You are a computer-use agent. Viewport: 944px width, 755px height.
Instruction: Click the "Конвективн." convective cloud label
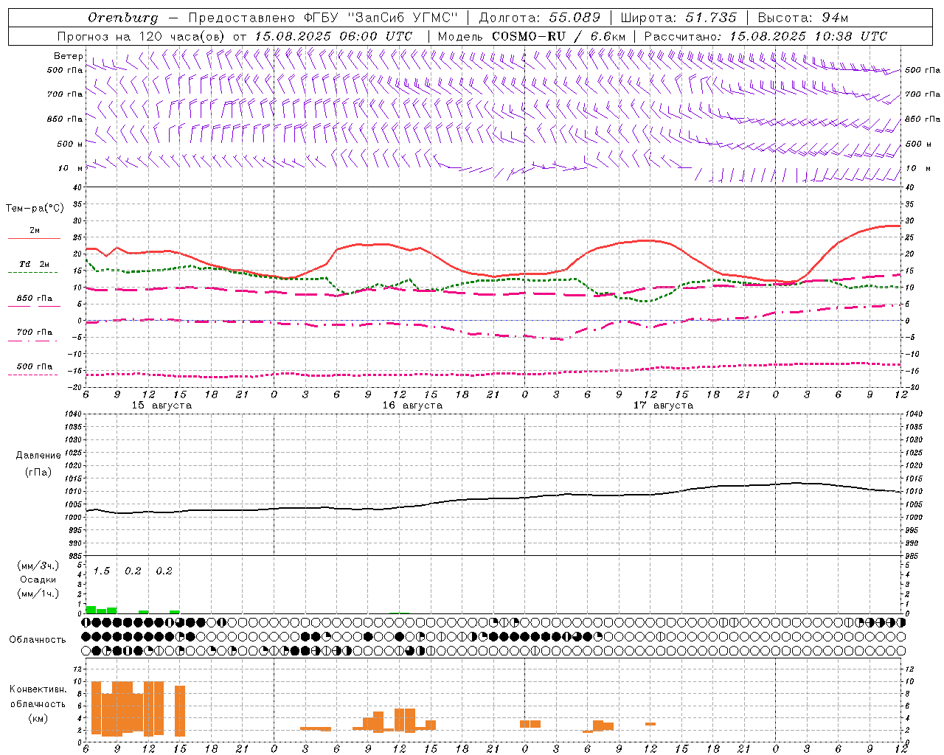pos(38,689)
